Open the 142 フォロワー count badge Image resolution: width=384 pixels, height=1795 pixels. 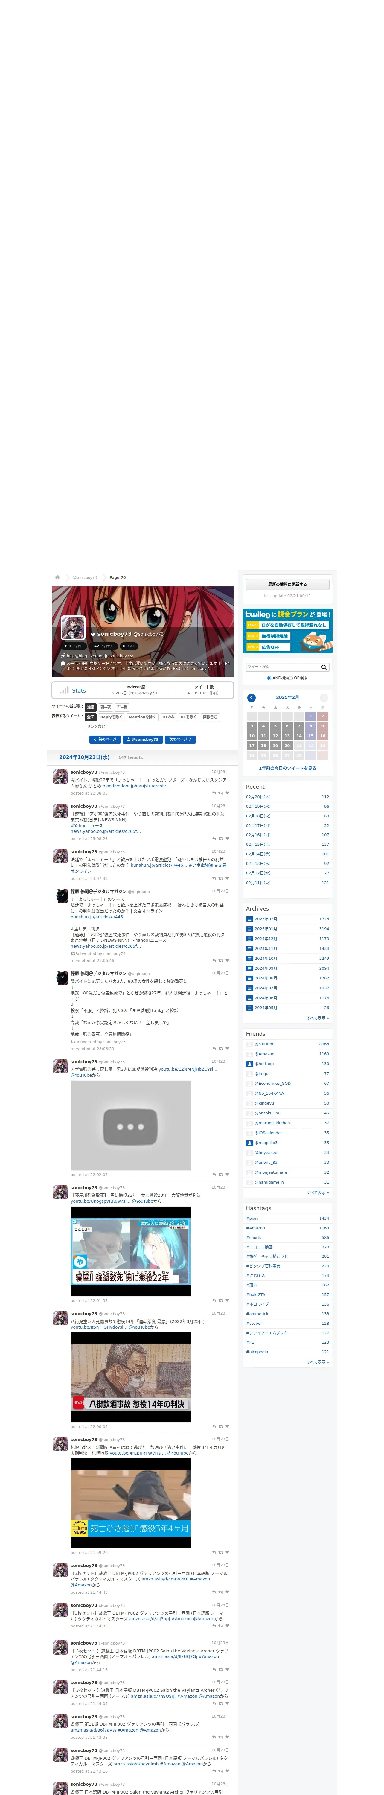click(103, 646)
